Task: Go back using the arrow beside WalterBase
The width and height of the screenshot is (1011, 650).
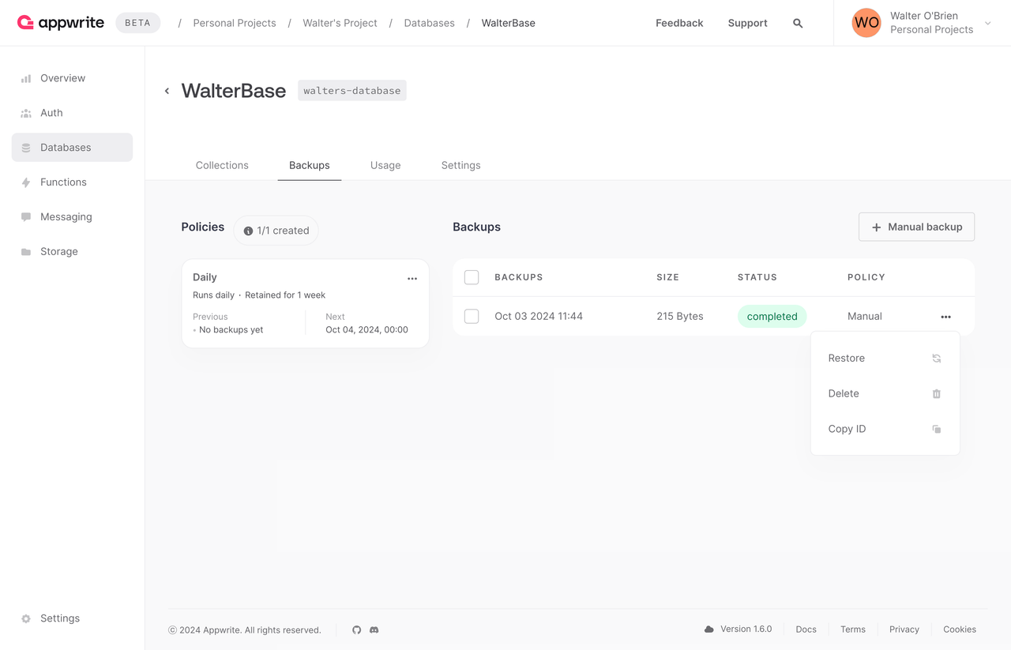Action: click(167, 91)
